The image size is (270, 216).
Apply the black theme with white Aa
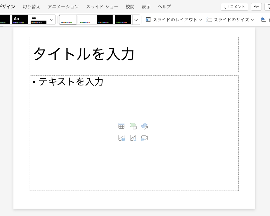coord(20,20)
